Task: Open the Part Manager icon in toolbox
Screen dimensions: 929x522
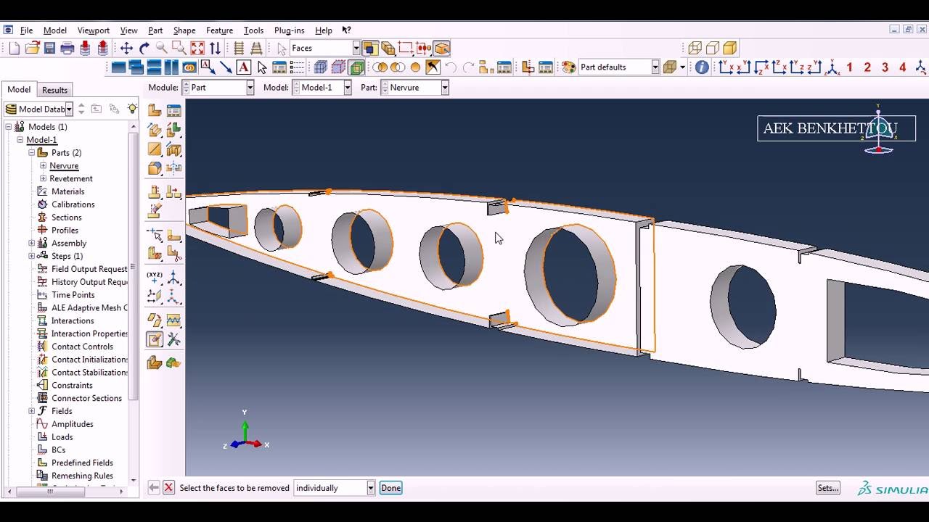Action: coord(174,110)
